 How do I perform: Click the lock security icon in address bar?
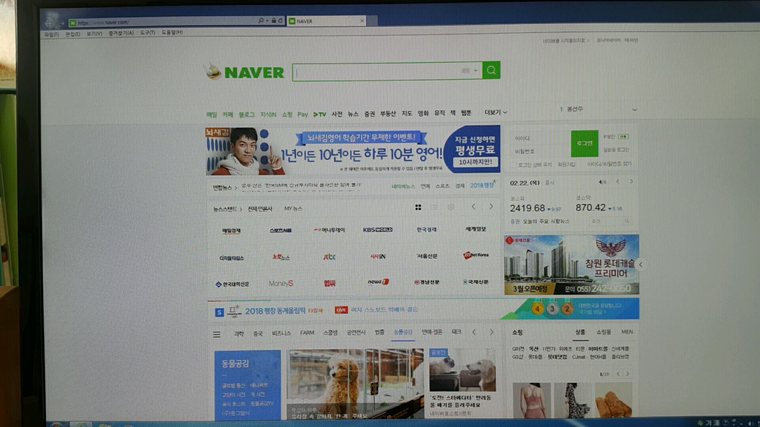coord(274,21)
